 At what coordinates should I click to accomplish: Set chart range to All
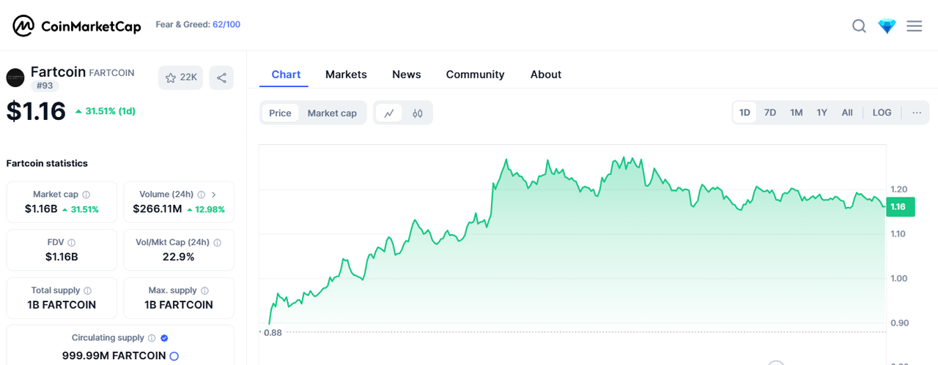coord(847,113)
